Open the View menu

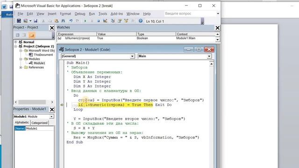point(40,14)
